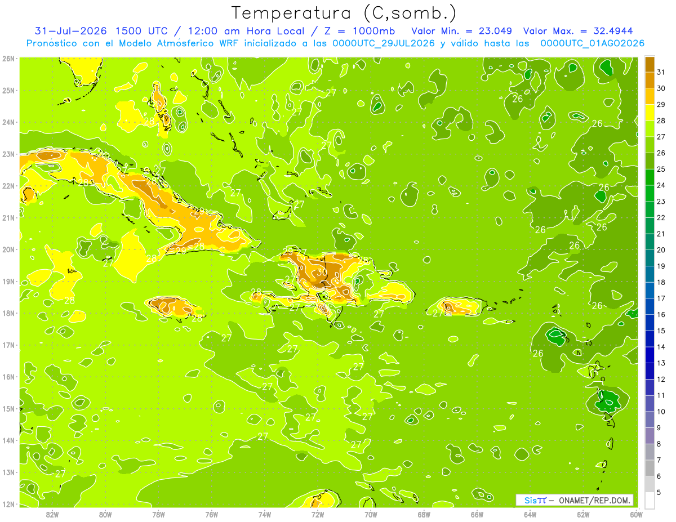Click the longitude label 60W
The width and height of the screenshot is (676, 522).
(x=636, y=514)
